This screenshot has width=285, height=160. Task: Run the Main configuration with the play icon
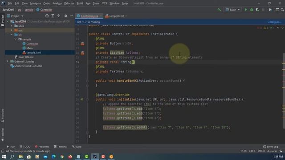[x=246, y=10]
